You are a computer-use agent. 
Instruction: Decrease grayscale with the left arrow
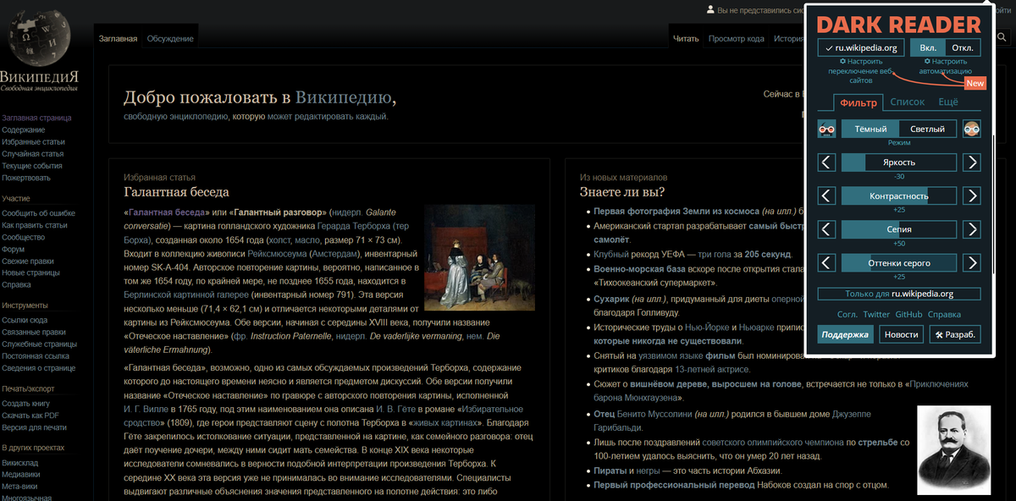(x=827, y=263)
